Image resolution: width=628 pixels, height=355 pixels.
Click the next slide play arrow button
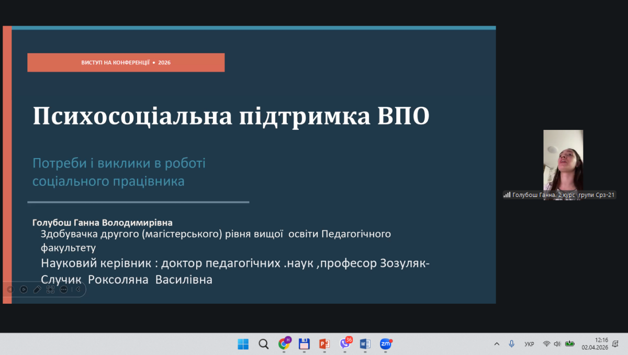pyautogui.click(x=24, y=289)
